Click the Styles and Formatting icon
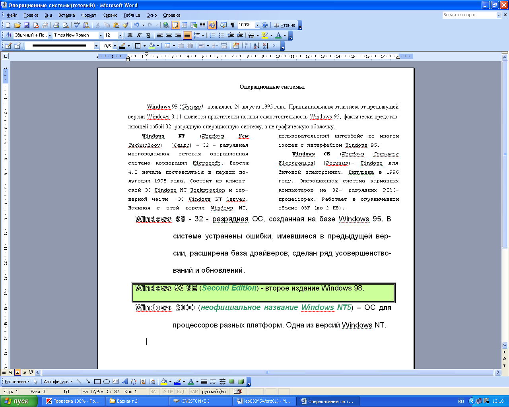The width and height of the screenshot is (509, 407). (8, 35)
